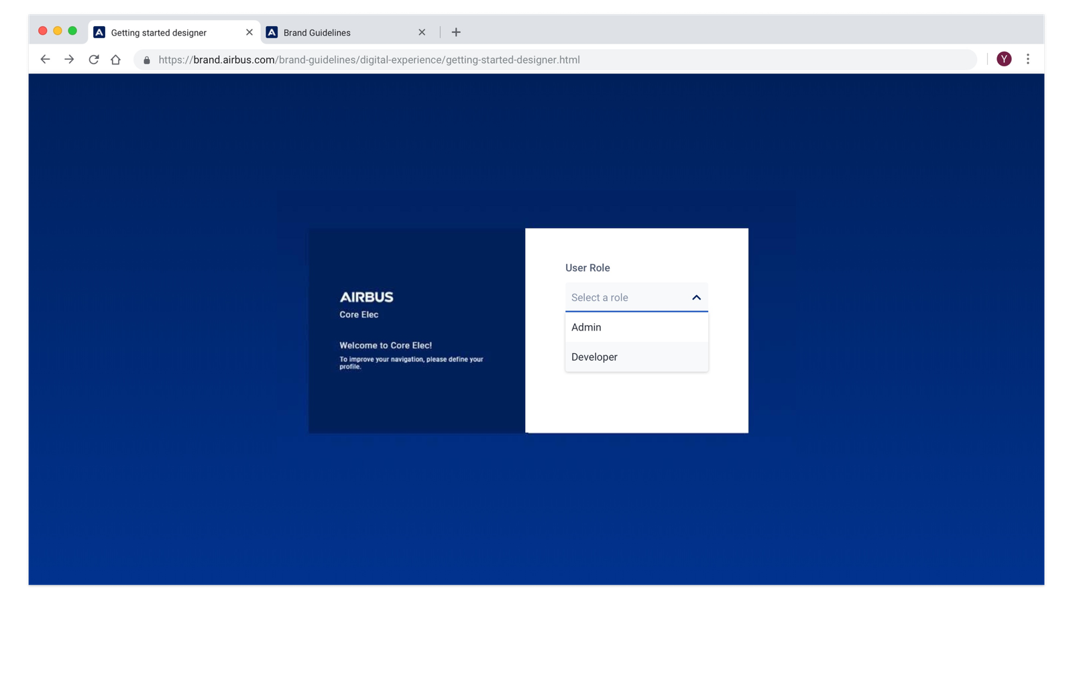Open a new tab with the plus icon

click(456, 32)
